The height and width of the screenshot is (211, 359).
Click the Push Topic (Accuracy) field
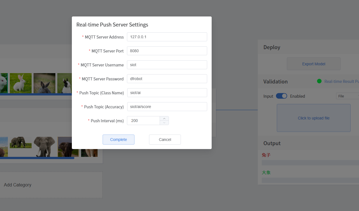[167, 107]
